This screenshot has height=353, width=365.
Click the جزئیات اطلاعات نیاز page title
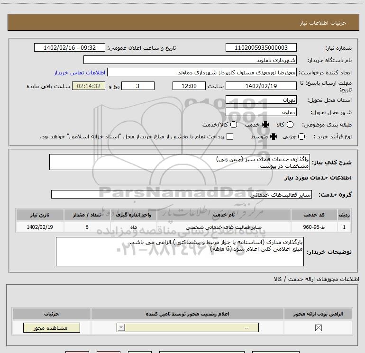pyautogui.click(x=323, y=23)
